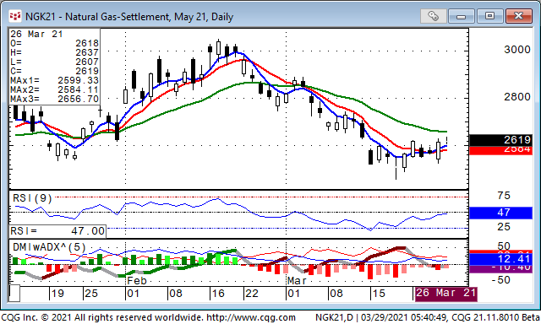This screenshot has width=541, height=324.
Task: Click the blue 47 RSI value tag
Action: click(x=500, y=213)
